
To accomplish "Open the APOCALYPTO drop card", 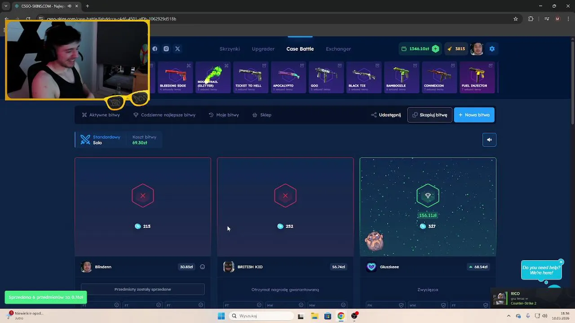I will click(x=288, y=78).
